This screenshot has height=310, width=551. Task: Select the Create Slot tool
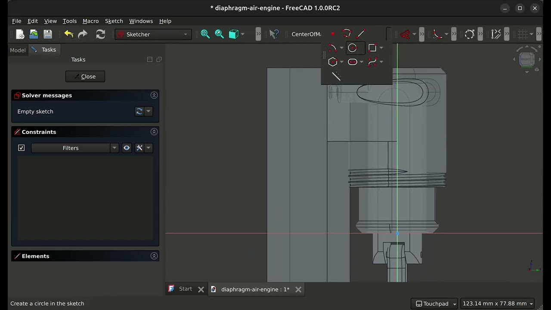(353, 62)
